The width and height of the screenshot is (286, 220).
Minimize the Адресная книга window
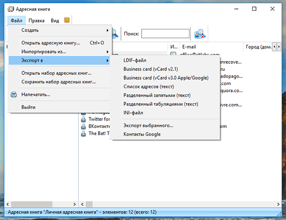click(236, 9)
